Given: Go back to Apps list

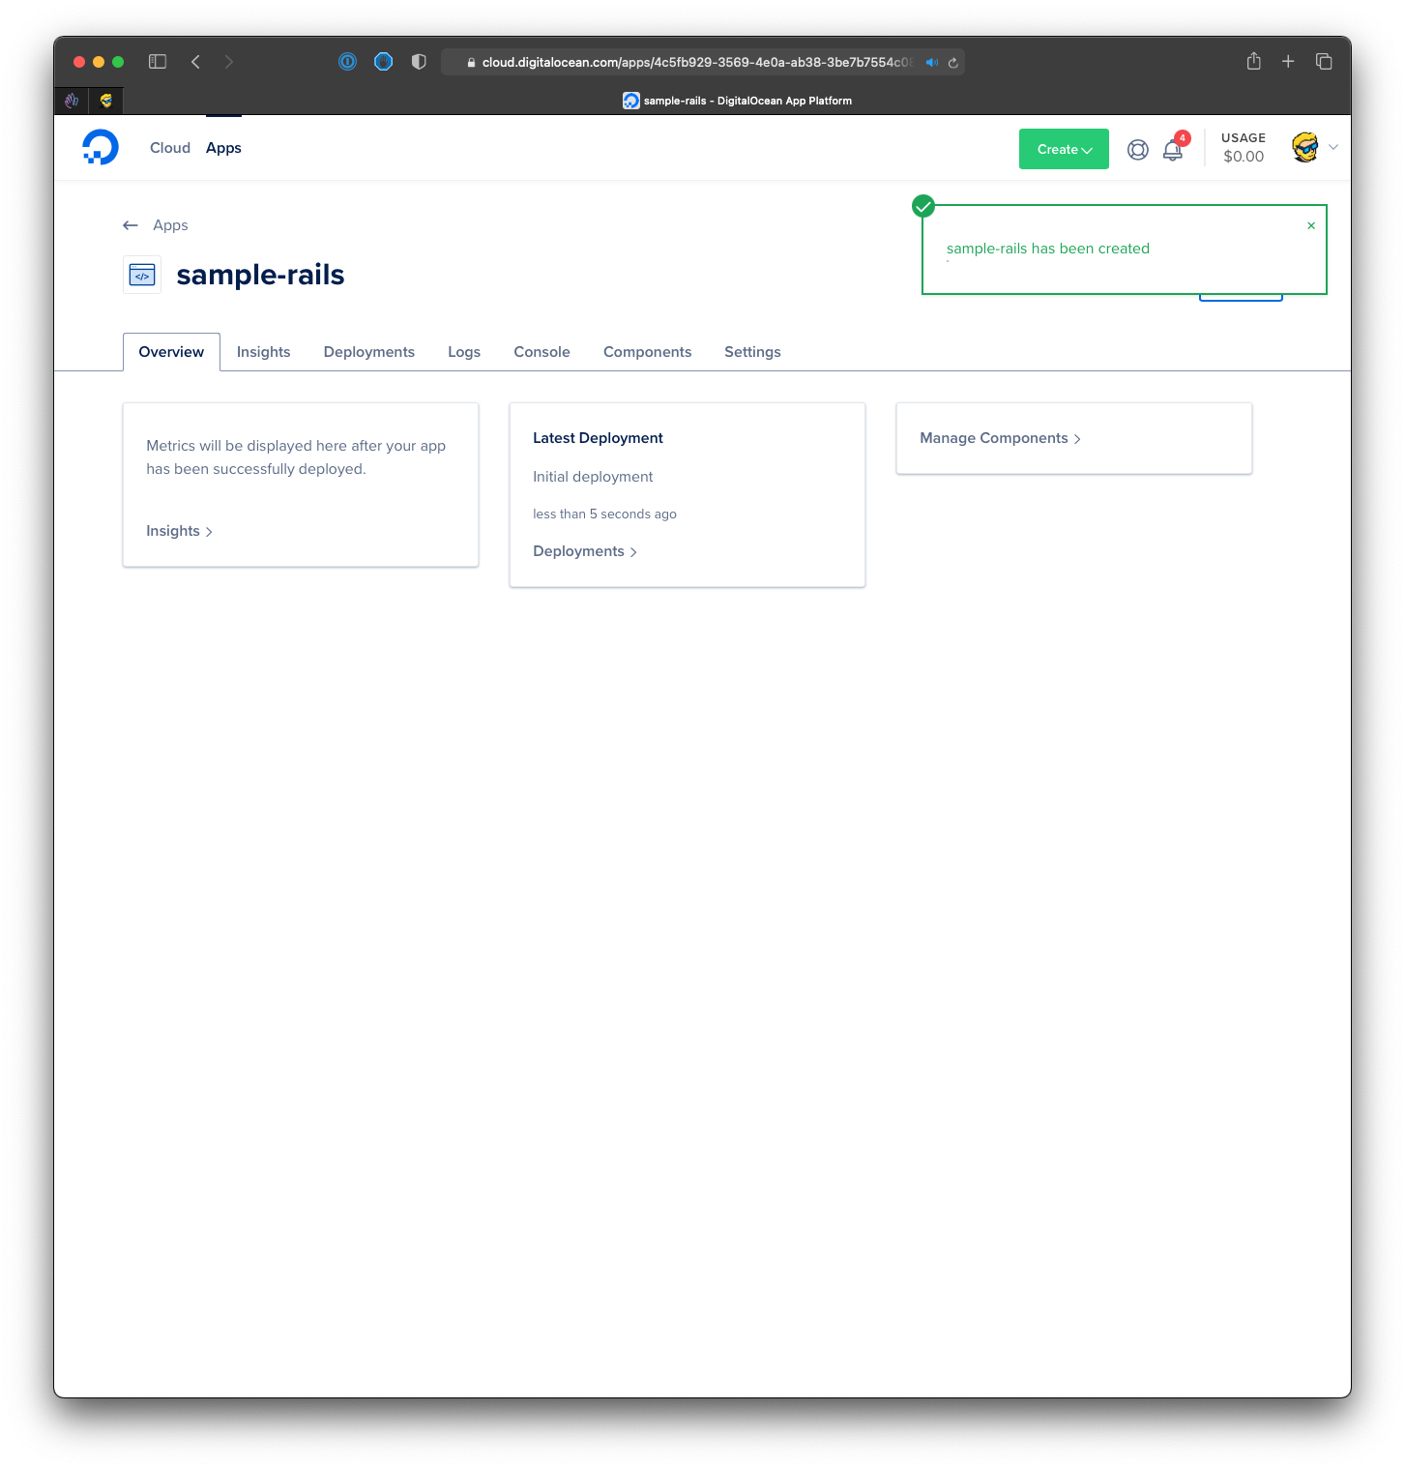Looking at the screenshot, I should pyautogui.click(x=157, y=225).
